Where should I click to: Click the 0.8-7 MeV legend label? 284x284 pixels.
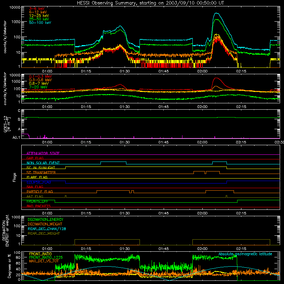click(39, 83)
